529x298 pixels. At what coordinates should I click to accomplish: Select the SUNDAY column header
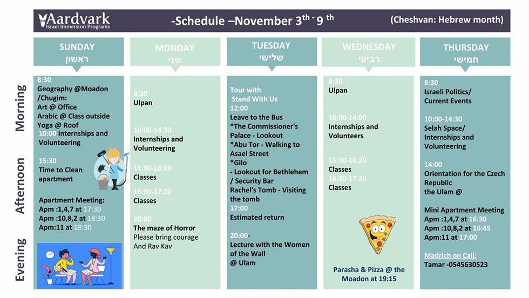point(78,52)
